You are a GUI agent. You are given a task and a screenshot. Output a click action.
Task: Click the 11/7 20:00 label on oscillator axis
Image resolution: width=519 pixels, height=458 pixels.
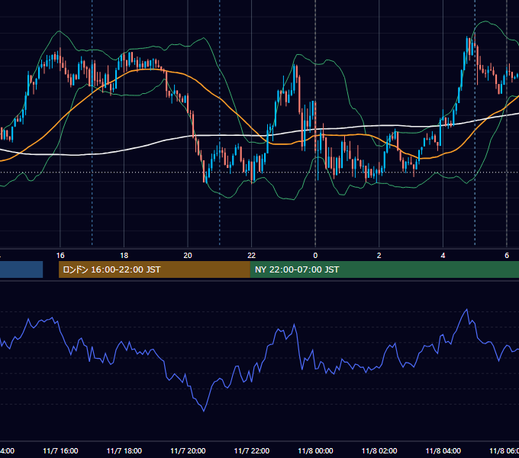[x=188, y=450]
